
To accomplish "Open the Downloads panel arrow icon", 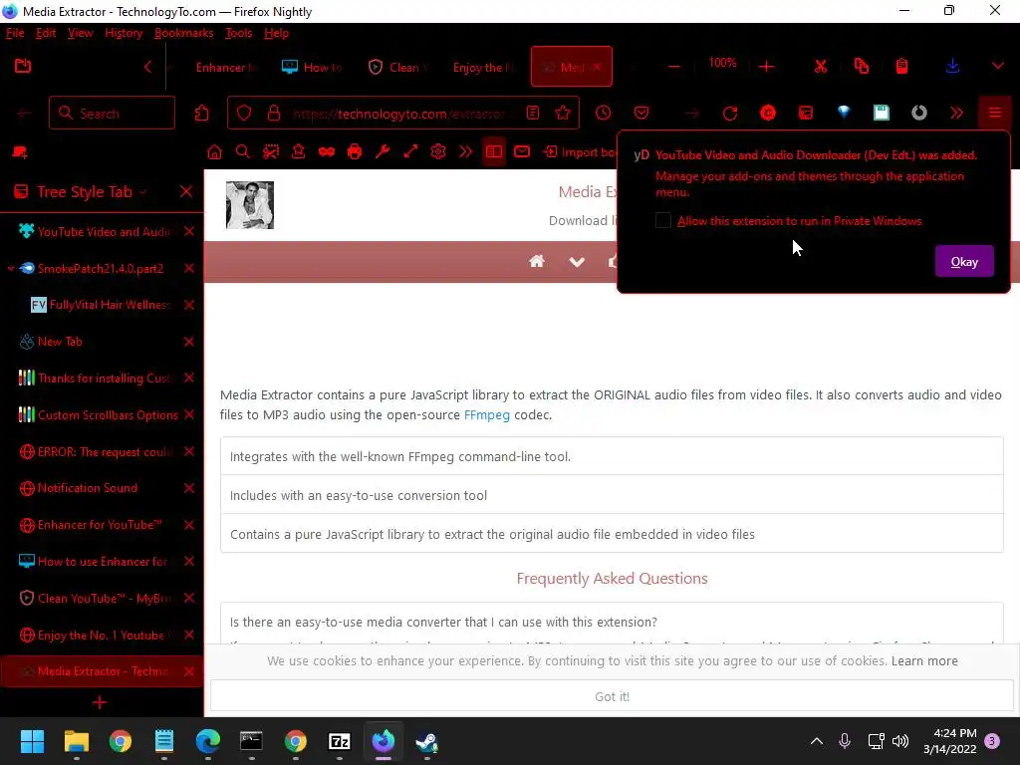I will (952, 67).
